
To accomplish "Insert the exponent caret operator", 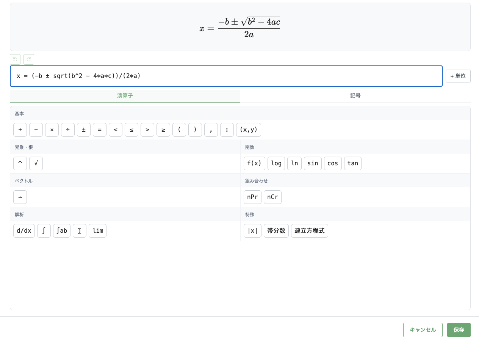I will 20,163.
